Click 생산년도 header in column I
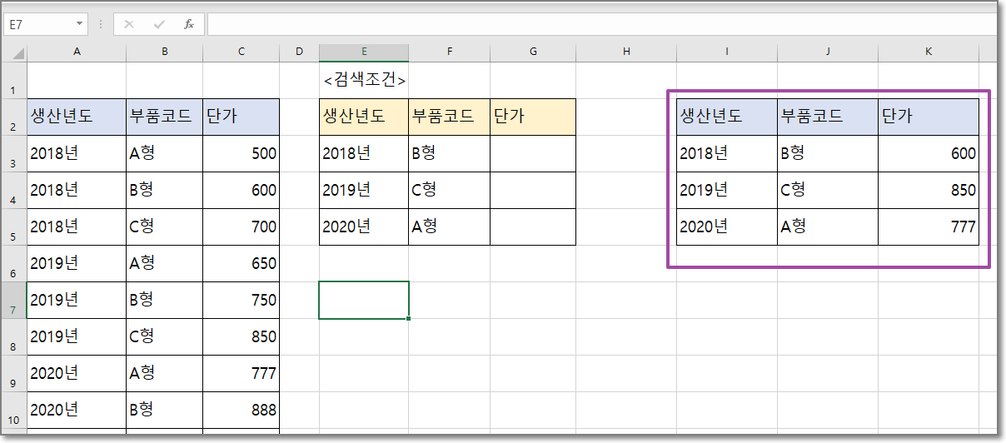This screenshot has height=443, width=1006. tap(727, 117)
